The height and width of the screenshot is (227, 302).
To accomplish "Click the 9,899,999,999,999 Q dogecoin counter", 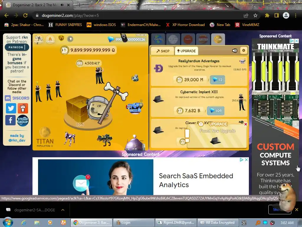I will [x=88, y=50].
